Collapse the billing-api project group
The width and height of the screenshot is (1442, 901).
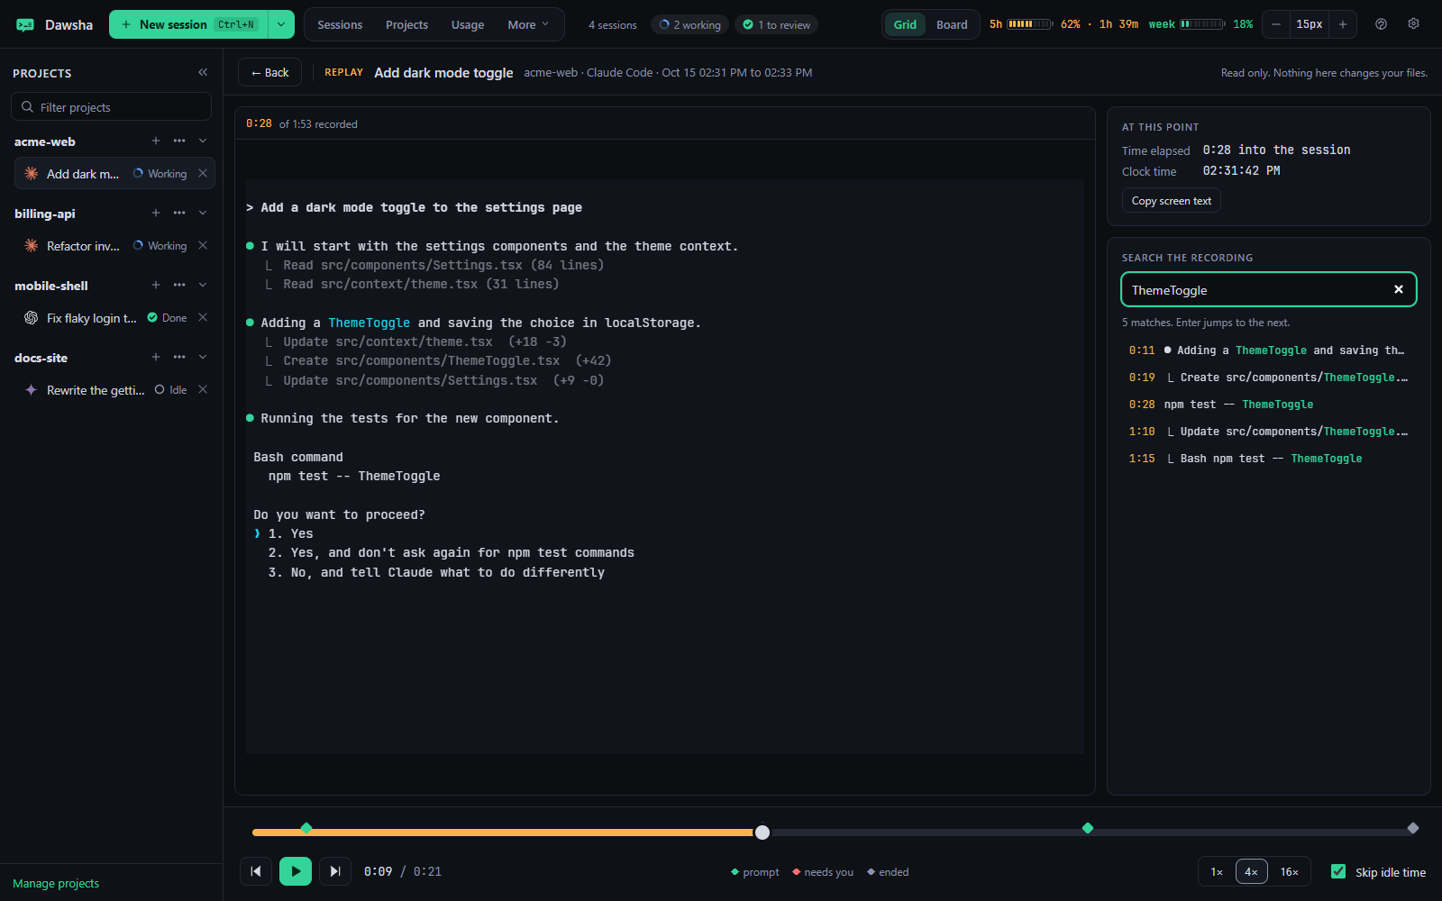[x=203, y=213]
